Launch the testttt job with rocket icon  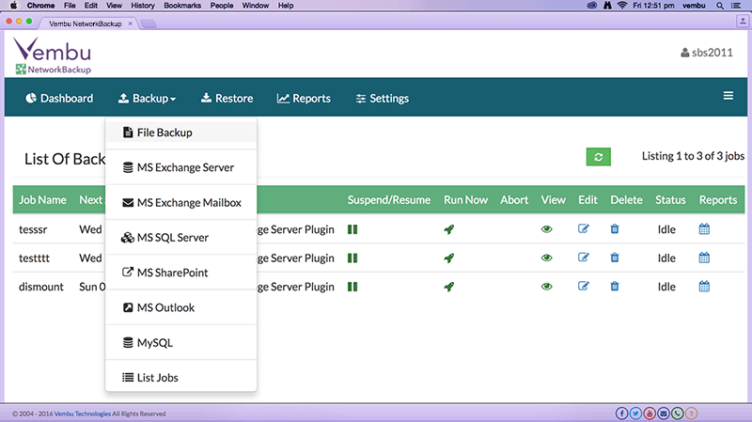(449, 258)
